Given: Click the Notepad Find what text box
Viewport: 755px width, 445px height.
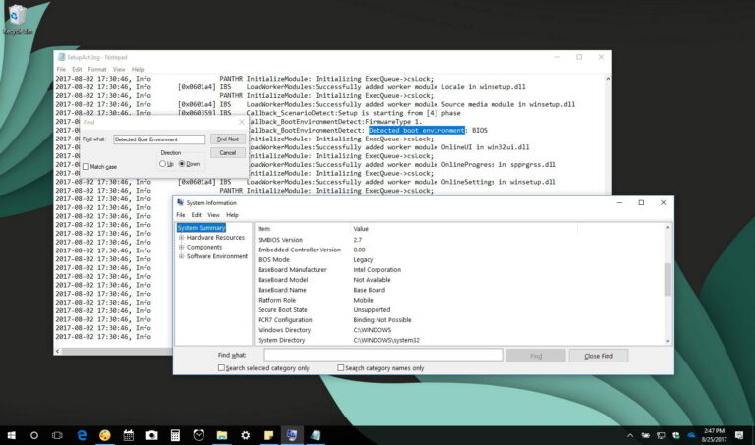Looking at the screenshot, I should coord(159,139).
